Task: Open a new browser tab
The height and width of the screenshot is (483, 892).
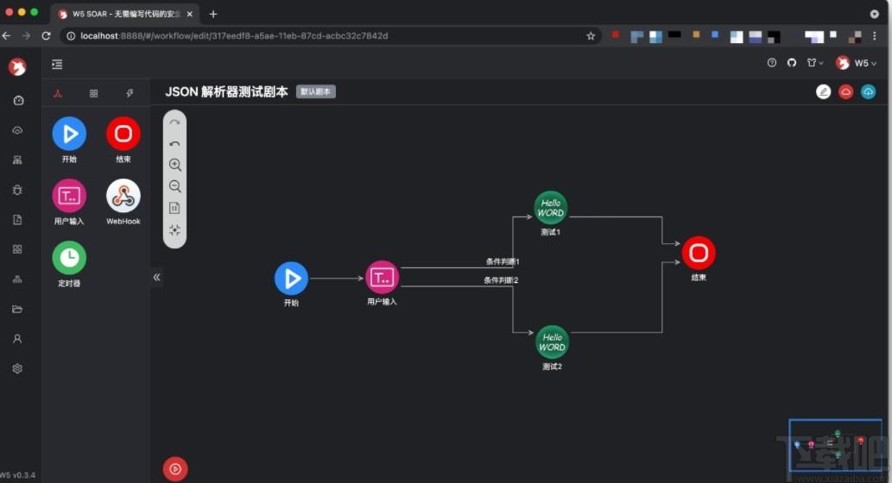Action: click(x=213, y=14)
